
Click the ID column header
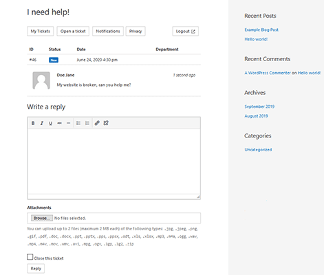pyautogui.click(x=32, y=49)
